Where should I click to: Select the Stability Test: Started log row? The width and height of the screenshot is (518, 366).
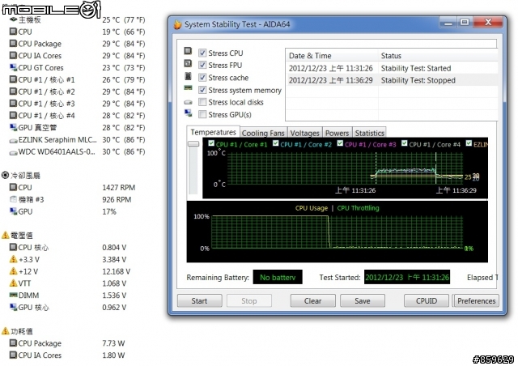[x=392, y=68]
